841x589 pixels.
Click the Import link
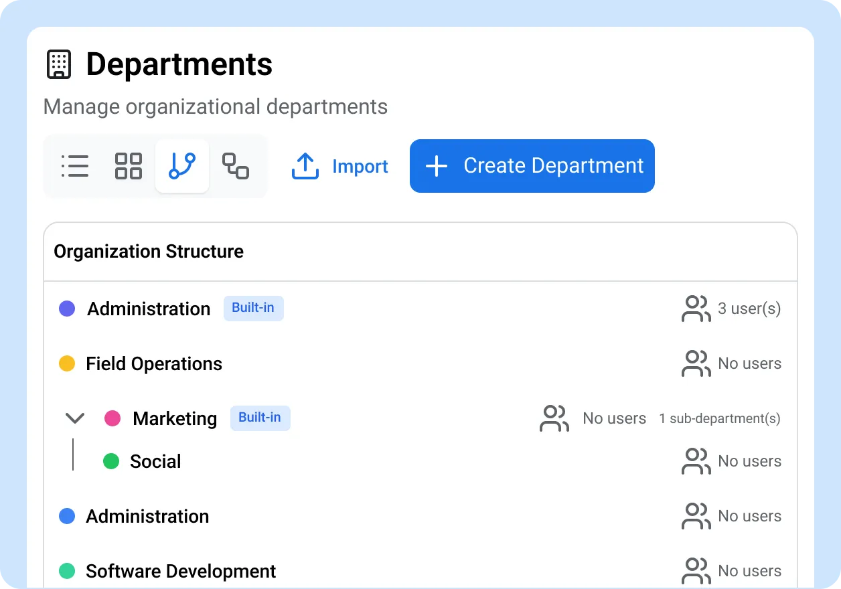click(x=360, y=166)
